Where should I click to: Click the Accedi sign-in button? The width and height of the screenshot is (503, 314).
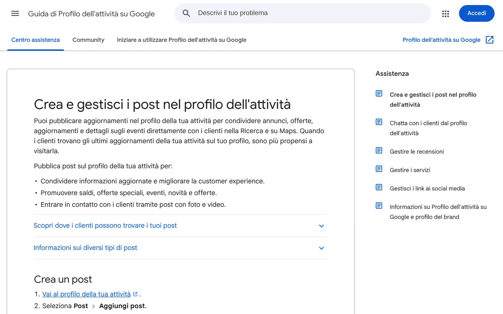pyautogui.click(x=477, y=13)
